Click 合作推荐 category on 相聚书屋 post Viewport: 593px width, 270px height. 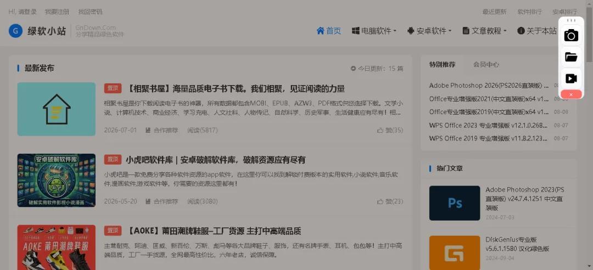[x=162, y=130]
